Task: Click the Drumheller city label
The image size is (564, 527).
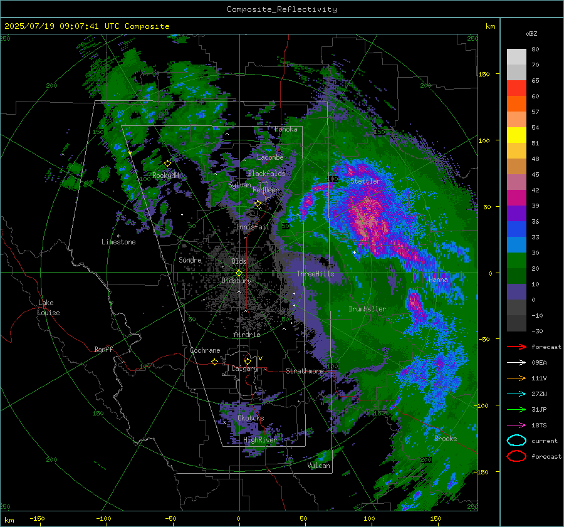Action: [x=367, y=309]
